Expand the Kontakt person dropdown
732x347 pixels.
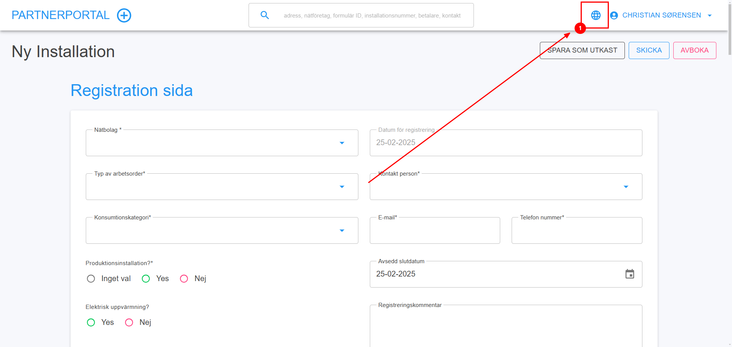[x=626, y=187]
